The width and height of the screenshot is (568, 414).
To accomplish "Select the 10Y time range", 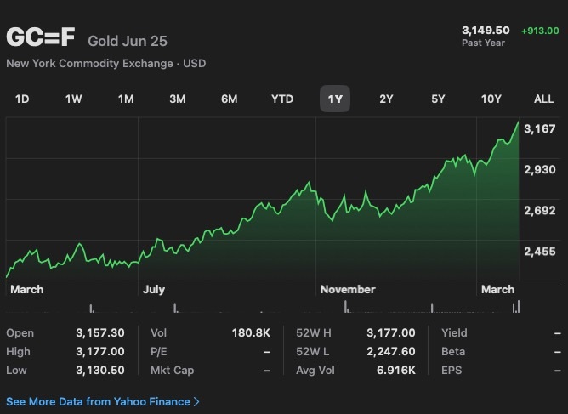I will (491, 99).
